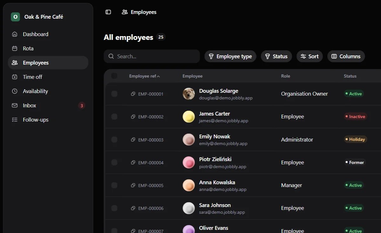Click the Inbox unread badge showing 3
Viewport: 381px width, 233px height.
pyautogui.click(x=82, y=106)
